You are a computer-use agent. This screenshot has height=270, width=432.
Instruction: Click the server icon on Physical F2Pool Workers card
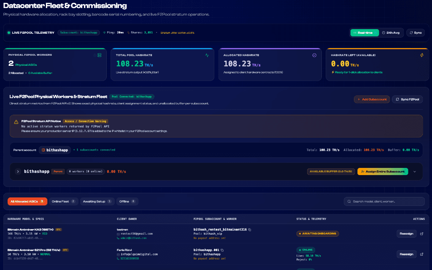coord(100,55)
